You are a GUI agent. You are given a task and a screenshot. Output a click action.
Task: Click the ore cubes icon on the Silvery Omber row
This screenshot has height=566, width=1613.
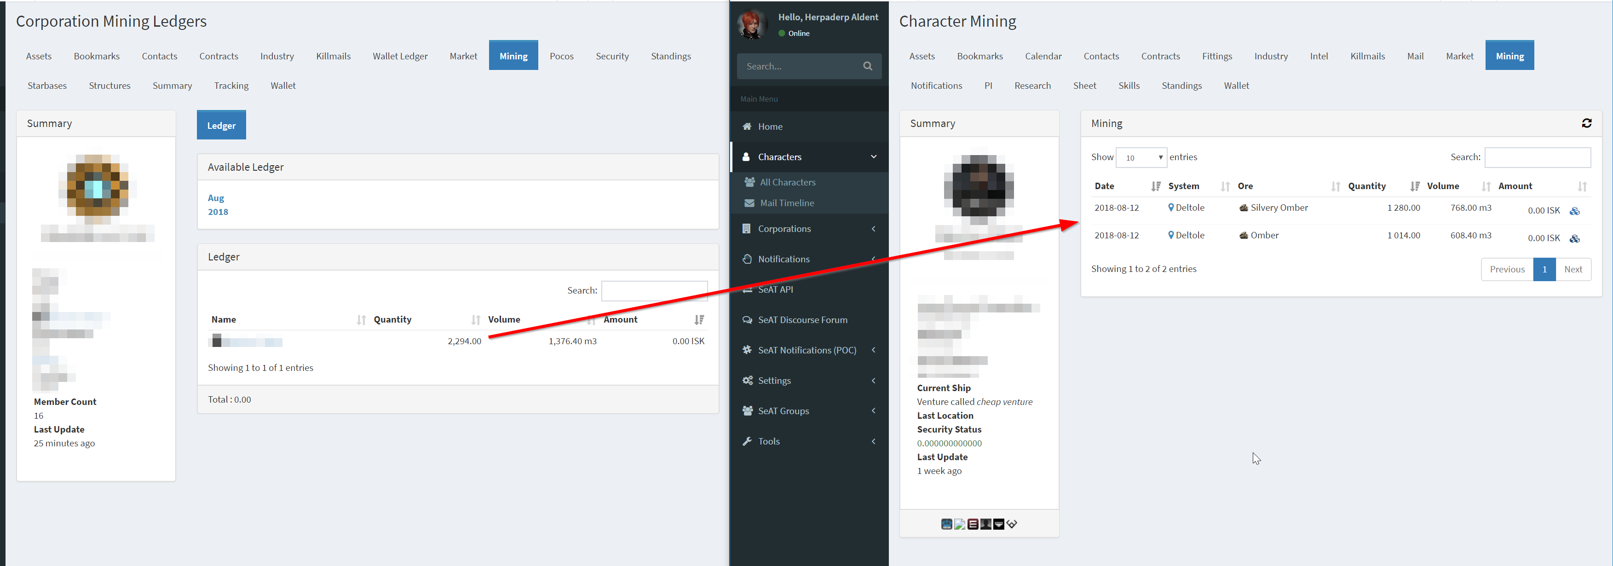(1575, 210)
